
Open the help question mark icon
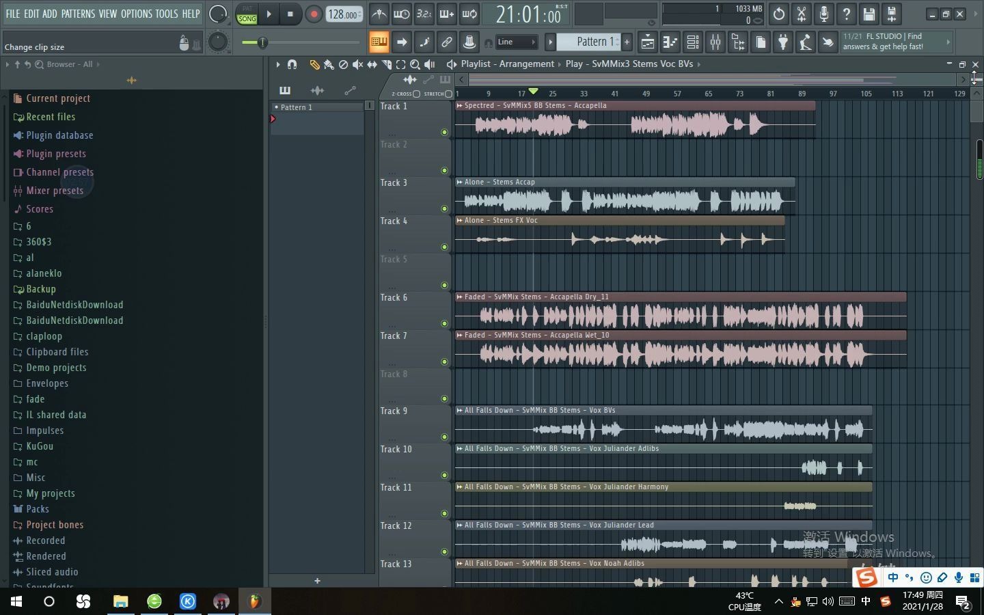(847, 14)
